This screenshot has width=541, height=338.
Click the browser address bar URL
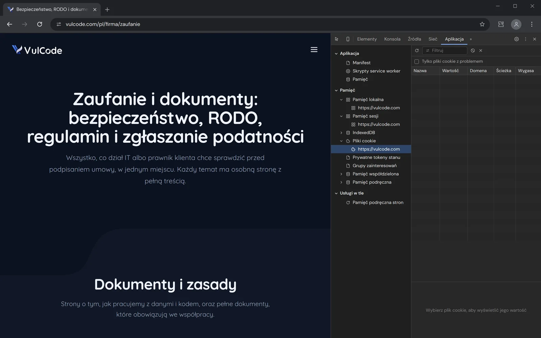103,24
